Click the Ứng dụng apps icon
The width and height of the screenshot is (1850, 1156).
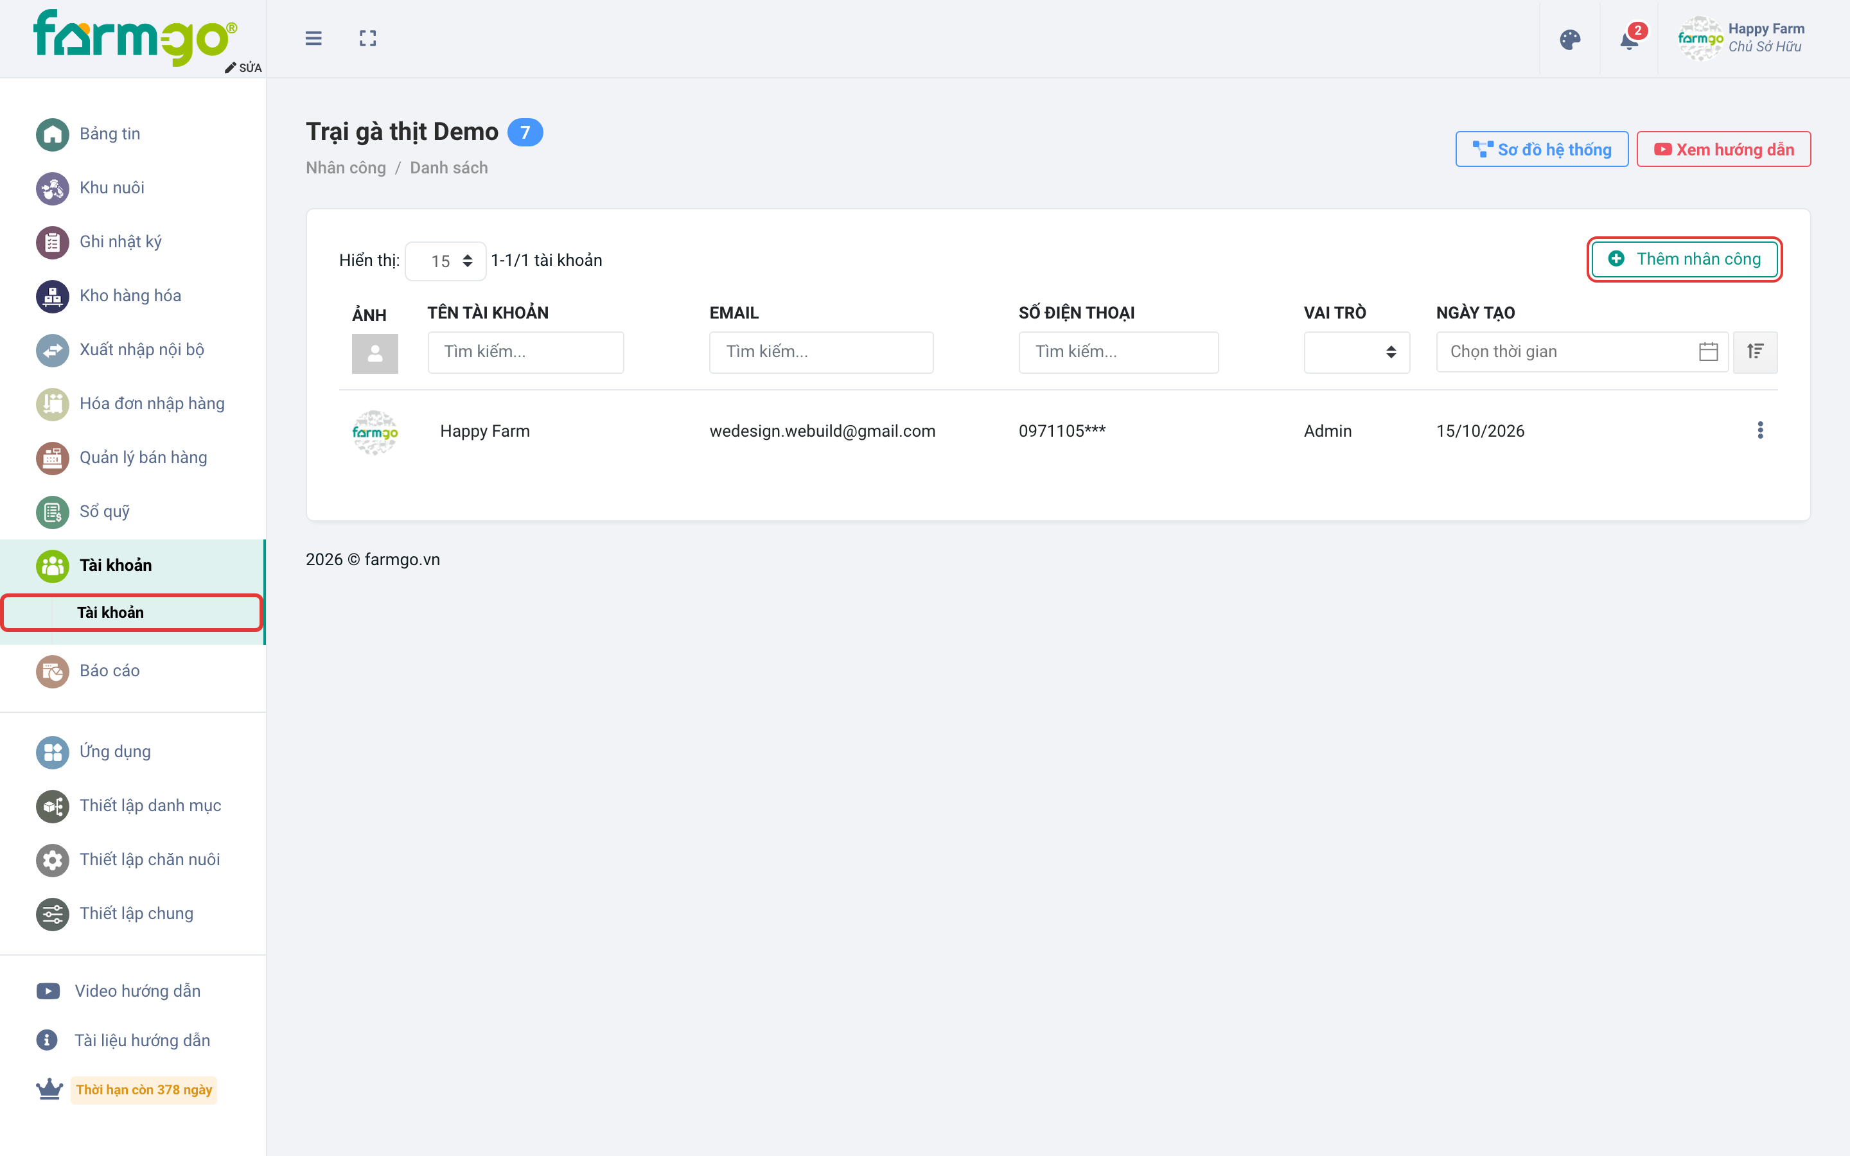pyautogui.click(x=53, y=752)
